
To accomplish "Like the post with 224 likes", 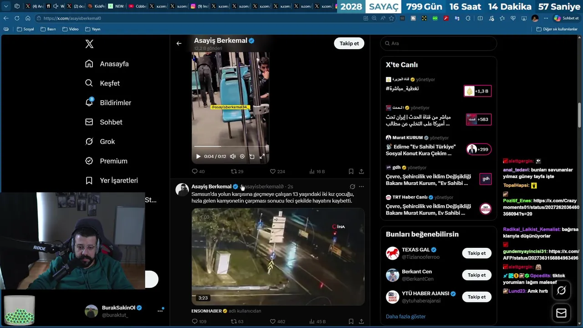I will point(277,171).
